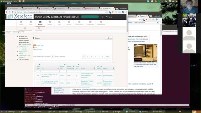Click the Wikipedia page vertical scrollbar
This screenshot has height=113, width=201.
click(x=161, y=30)
